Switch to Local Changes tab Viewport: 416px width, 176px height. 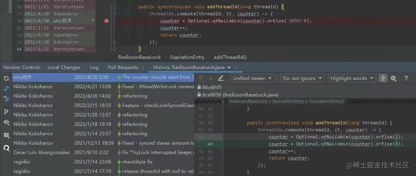coord(64,67)
